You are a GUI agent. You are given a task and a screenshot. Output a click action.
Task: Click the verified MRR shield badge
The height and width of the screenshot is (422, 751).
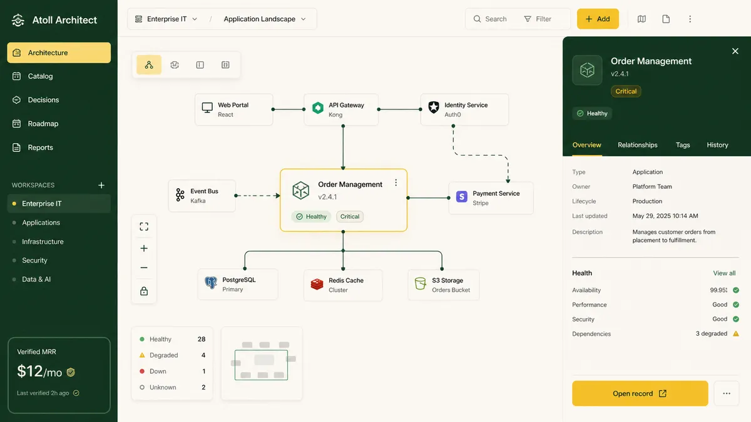pos(71,372)
